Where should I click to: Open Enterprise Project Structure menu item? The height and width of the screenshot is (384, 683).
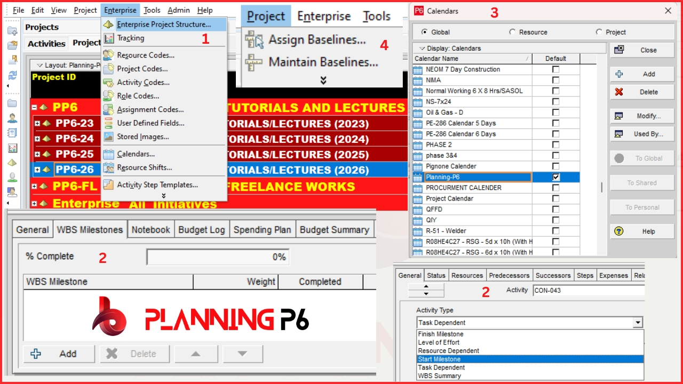(163, 25)
